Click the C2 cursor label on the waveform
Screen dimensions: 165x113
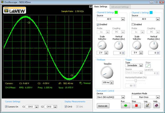pyautogui.click(x=72, y=75)
